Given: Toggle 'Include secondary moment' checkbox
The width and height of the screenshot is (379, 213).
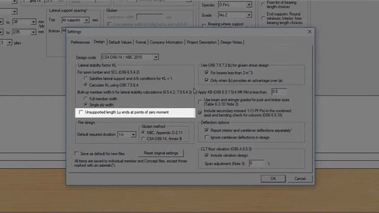Looking at the screenshot, I should [200, 112].
